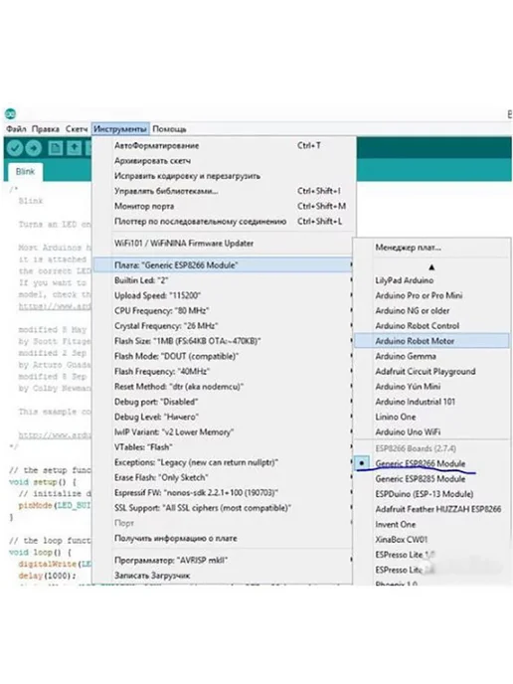Viewport: 513px width, 684px height.
Task: Expand Debug Level: "Ничего" submenu
Action: 224,417
